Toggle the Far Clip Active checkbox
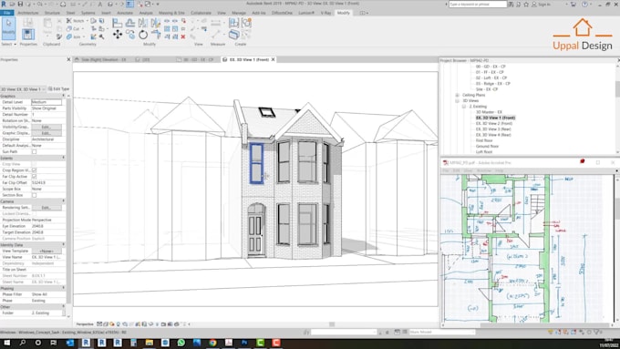 [34, 177]
